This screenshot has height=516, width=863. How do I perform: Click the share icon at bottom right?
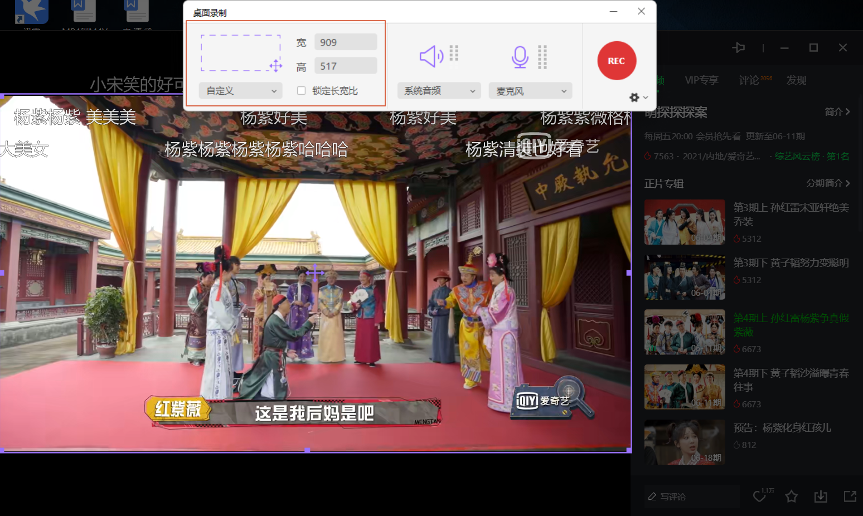(850, 496)
